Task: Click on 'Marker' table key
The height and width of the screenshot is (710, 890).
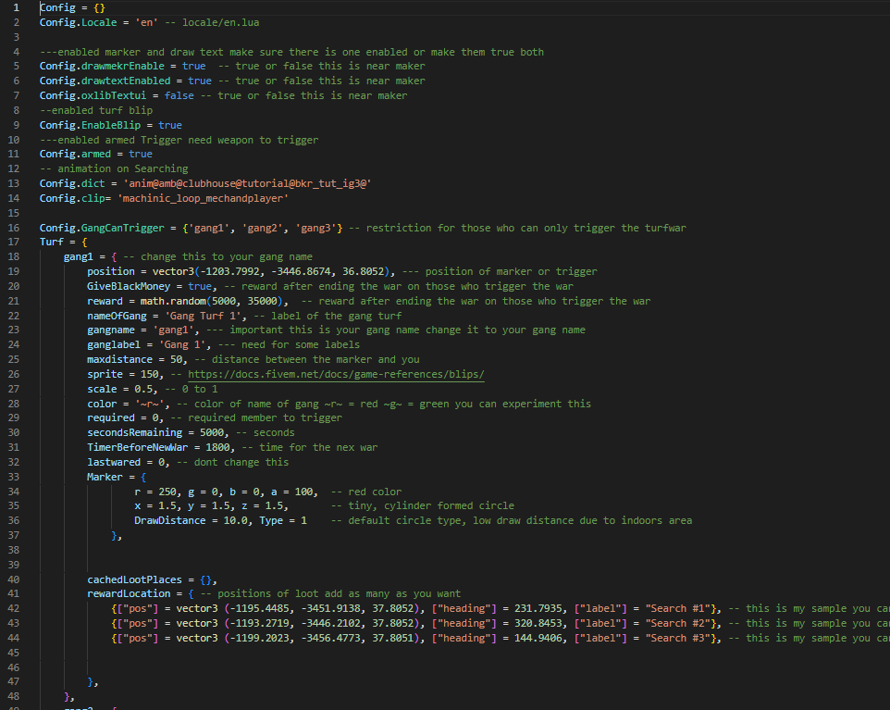Action: tap(105, 477)
